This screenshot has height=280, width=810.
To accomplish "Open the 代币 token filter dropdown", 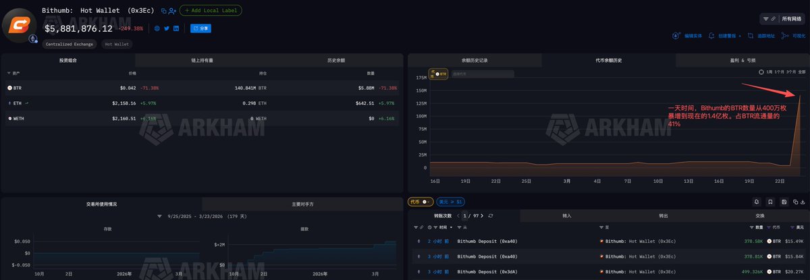I will tap(420, 201).
